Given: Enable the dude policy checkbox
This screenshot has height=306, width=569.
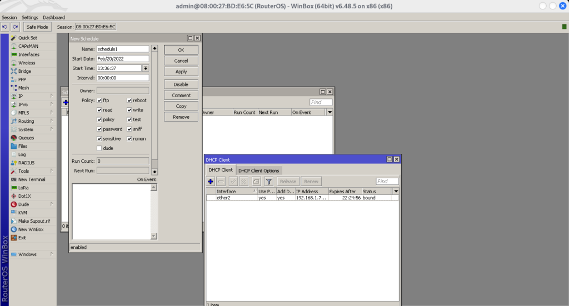Looking at the screenshot, I should point(99,148).
